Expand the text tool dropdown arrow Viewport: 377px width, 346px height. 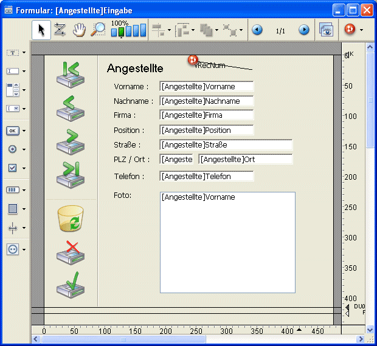tap(24, 53)
